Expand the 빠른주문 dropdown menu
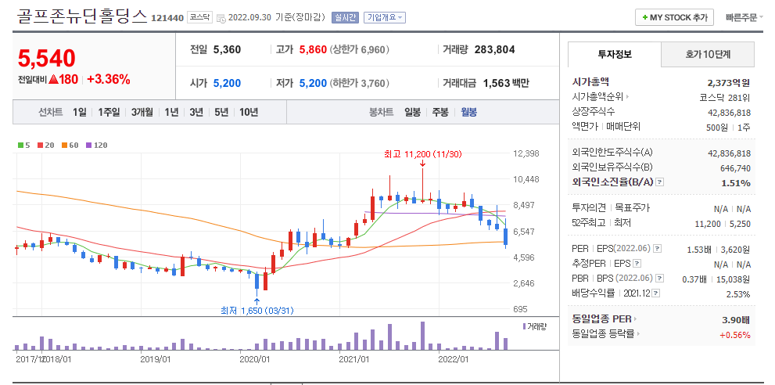The image size is (775, 385). tap(744, 17)
